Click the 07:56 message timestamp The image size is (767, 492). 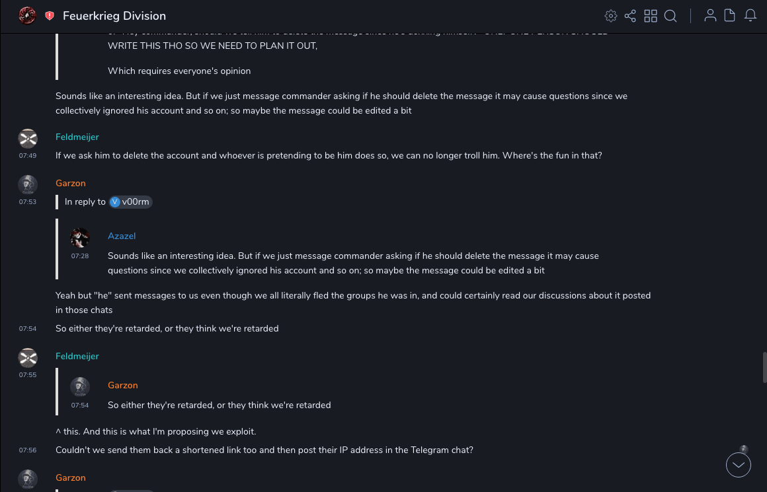[x=28, y=450]
